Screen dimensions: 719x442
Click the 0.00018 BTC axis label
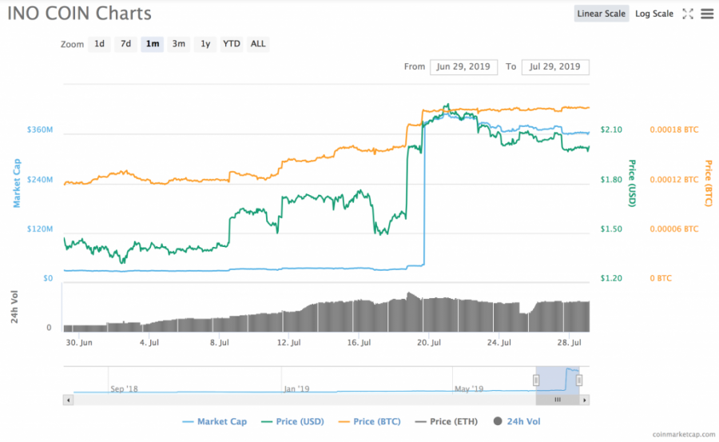click(x=674, y=130)
